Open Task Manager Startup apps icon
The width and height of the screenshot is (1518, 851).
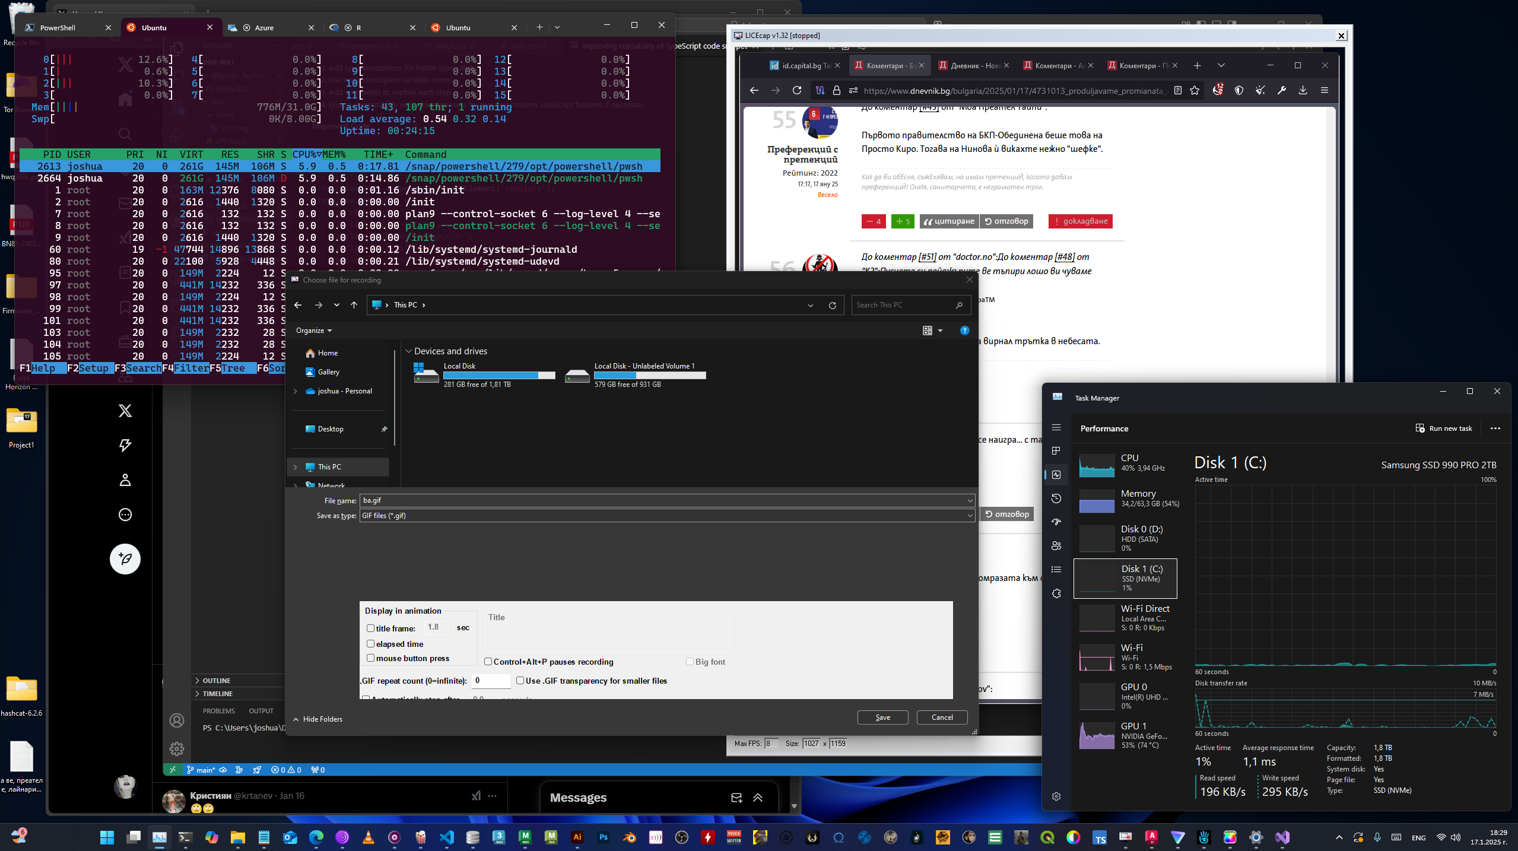(x=1056, y=522)
